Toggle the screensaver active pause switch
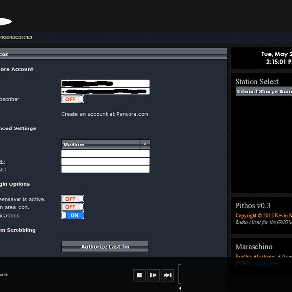Image resolution: width=292 pixels, height=292 pixels. pyautogui.click(x=73, y=199)
